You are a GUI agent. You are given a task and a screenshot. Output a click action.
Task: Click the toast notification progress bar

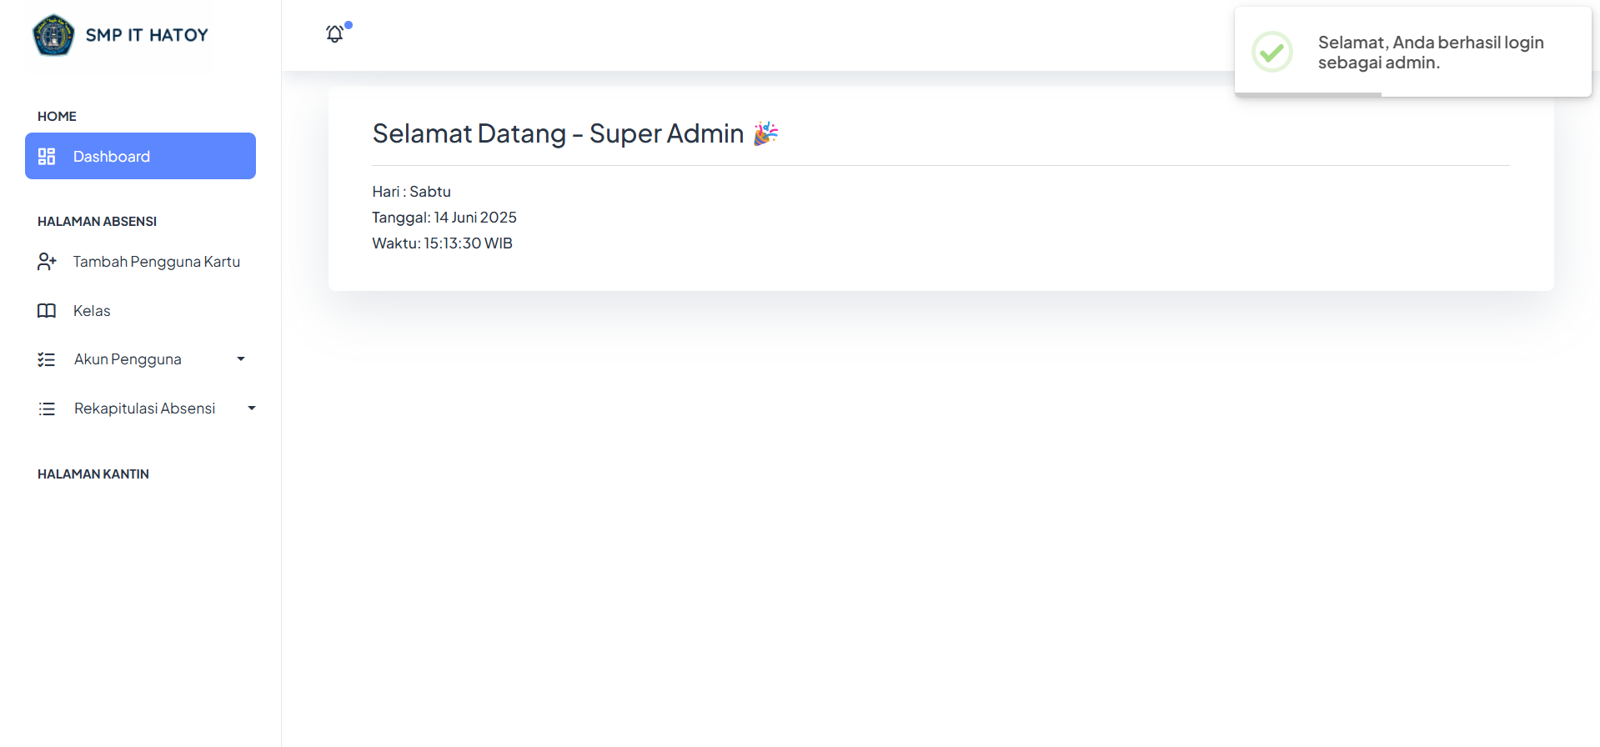point(1308,94)
